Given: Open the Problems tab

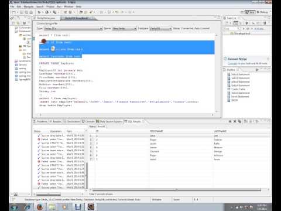Looking at the screenshot, I should (40, 121).
